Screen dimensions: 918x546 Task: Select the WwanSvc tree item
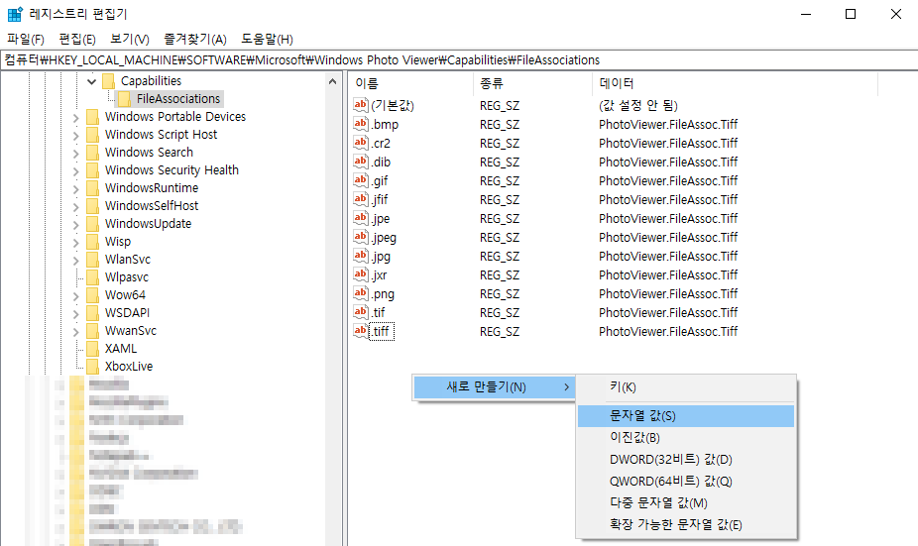(131, 331)
